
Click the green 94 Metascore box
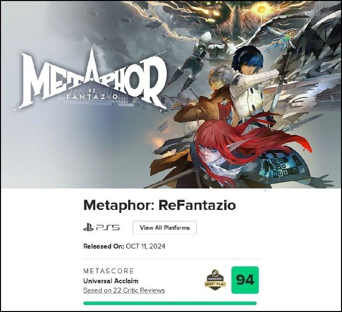click(245, 280)
